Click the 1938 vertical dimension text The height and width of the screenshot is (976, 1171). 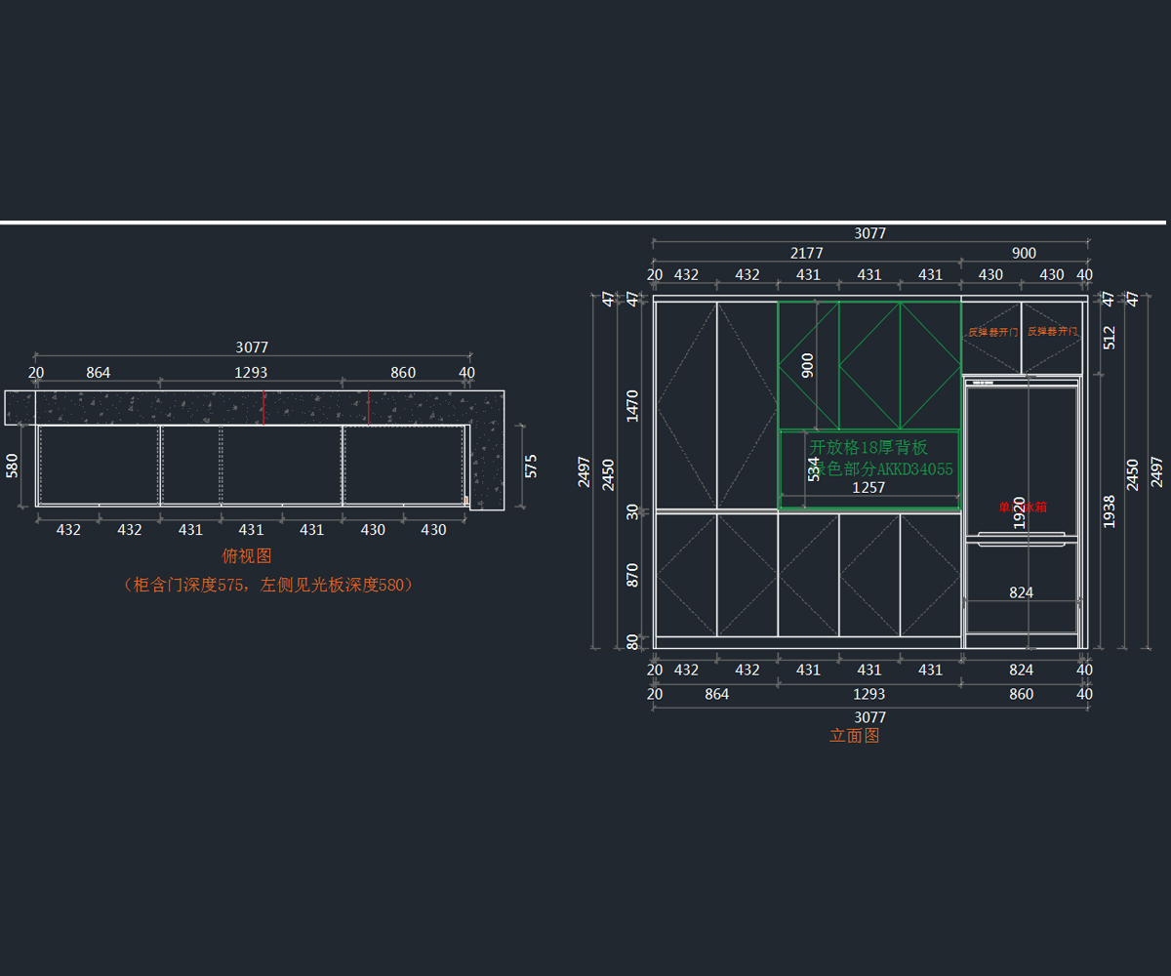[x=1109, y=511]
